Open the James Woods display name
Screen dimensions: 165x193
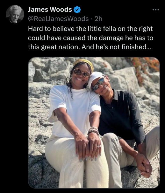[50, 10]
